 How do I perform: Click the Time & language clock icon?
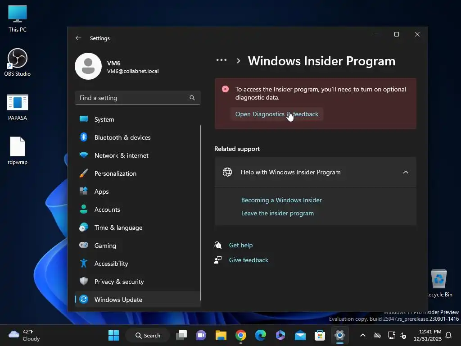point(84,227)
